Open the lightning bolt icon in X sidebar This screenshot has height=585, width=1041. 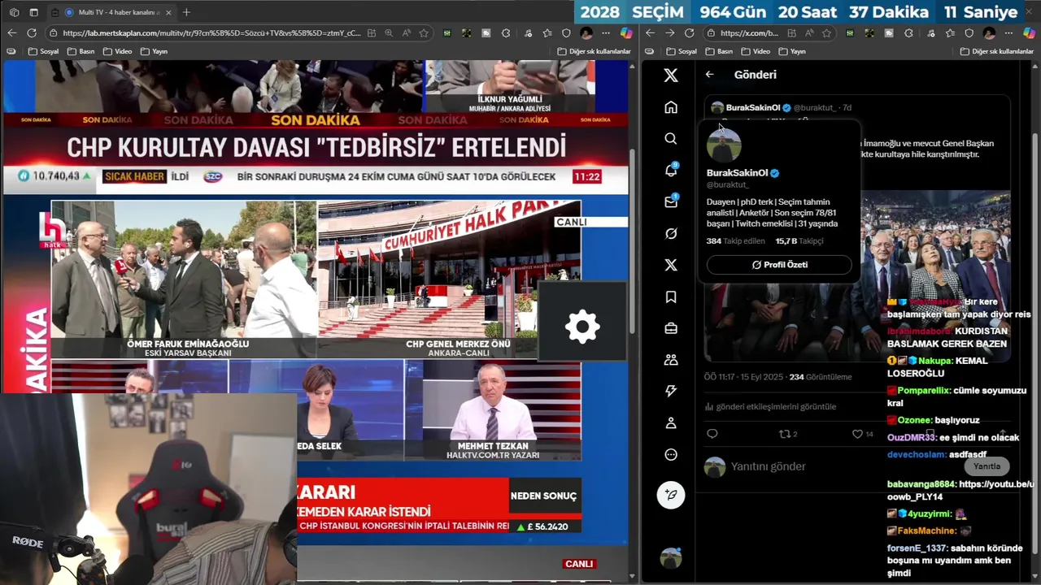click(671, 391)
